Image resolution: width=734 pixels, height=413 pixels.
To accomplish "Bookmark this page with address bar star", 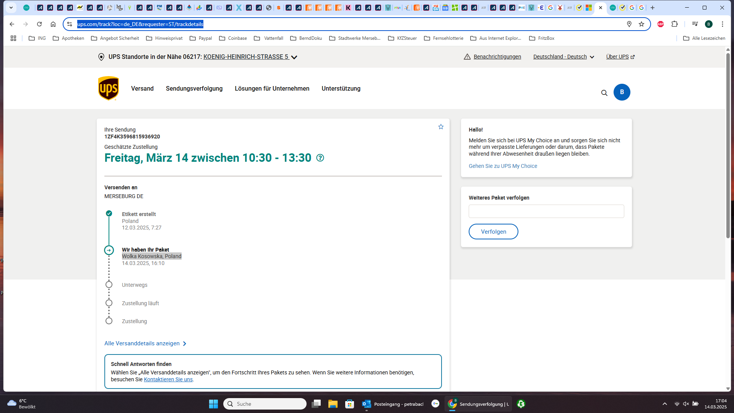I will point(641,24).
